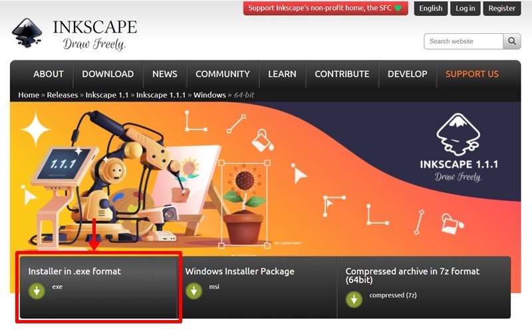This screenshot has width=532, height=330.
Task: Open the English language selector
Action: click(x=430, y=8)
